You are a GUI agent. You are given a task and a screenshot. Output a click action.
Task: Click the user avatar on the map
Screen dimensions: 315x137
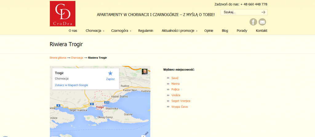point(145,71)
